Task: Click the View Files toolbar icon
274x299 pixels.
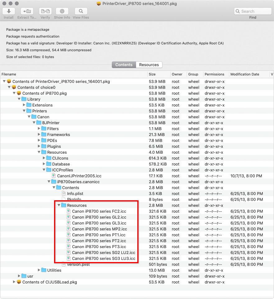Action: click(x=81, y=11)
